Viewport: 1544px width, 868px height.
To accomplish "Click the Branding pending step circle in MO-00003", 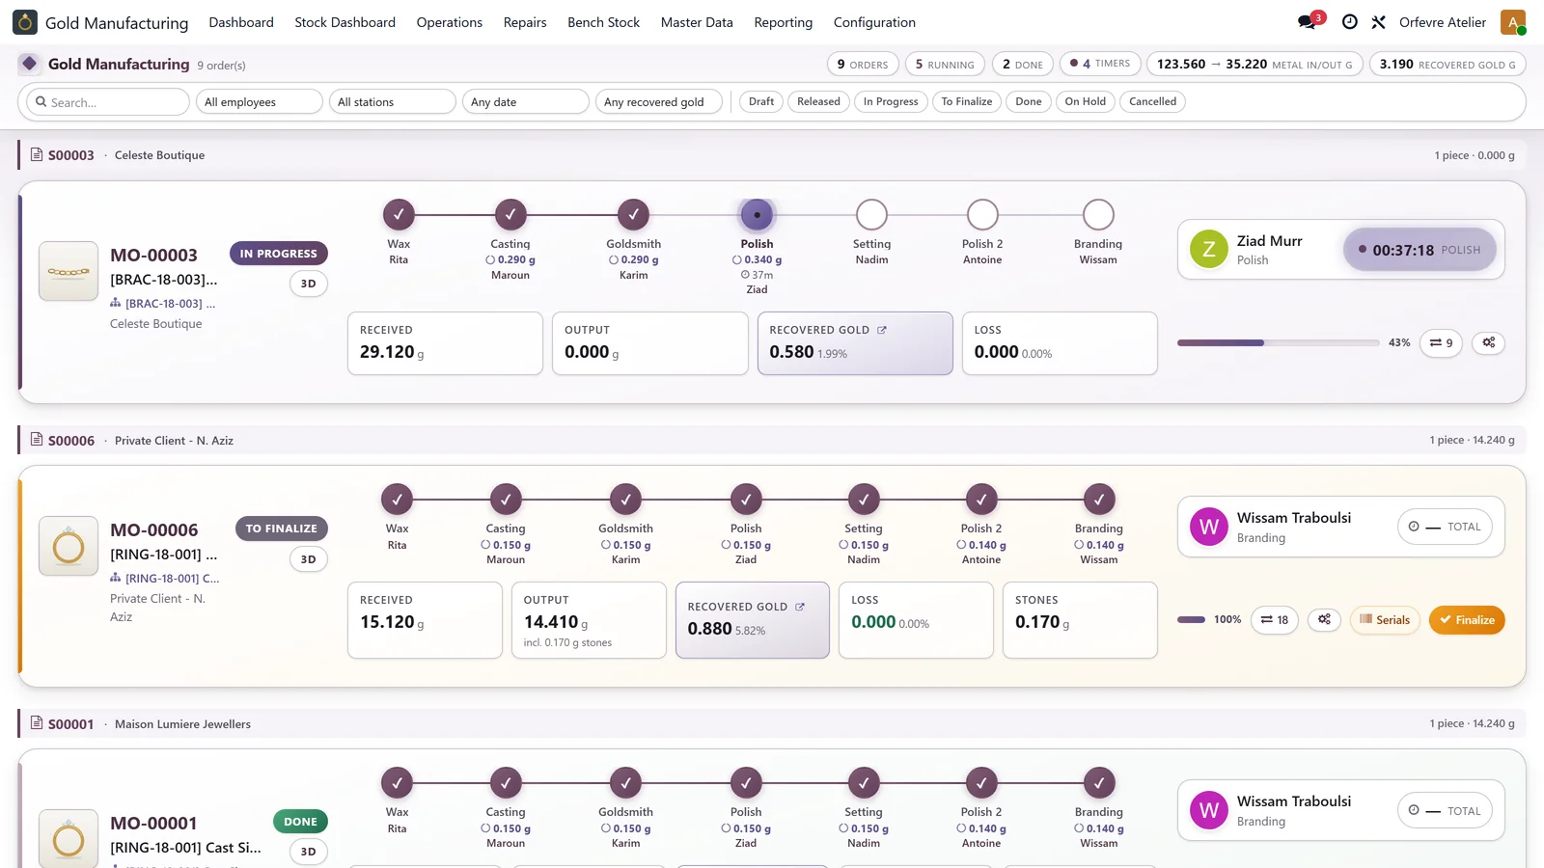I will point(1098,215).
